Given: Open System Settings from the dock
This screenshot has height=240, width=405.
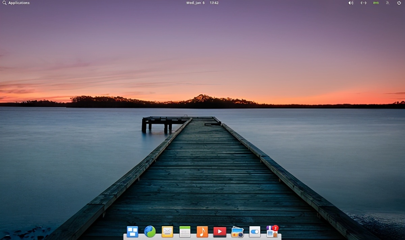Looking at the screenshot, I should pos(255,232).
